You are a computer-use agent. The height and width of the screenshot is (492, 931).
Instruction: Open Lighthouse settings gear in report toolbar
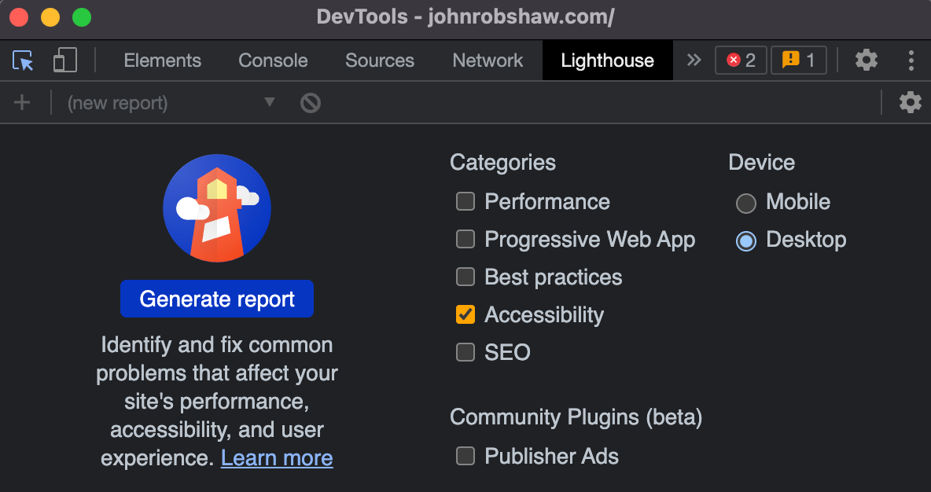[x=910, y=102]
